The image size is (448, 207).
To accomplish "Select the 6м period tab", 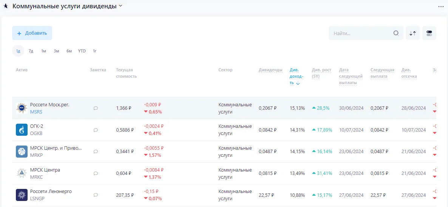I will pyautogui.click(x=69, y=51).
